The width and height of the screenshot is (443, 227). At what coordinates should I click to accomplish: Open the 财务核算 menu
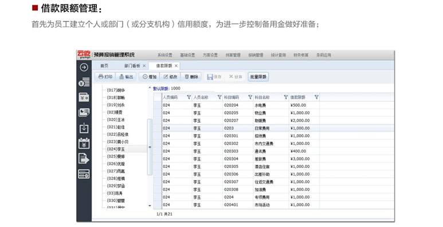pyautogui.click(x=301, y=55)
